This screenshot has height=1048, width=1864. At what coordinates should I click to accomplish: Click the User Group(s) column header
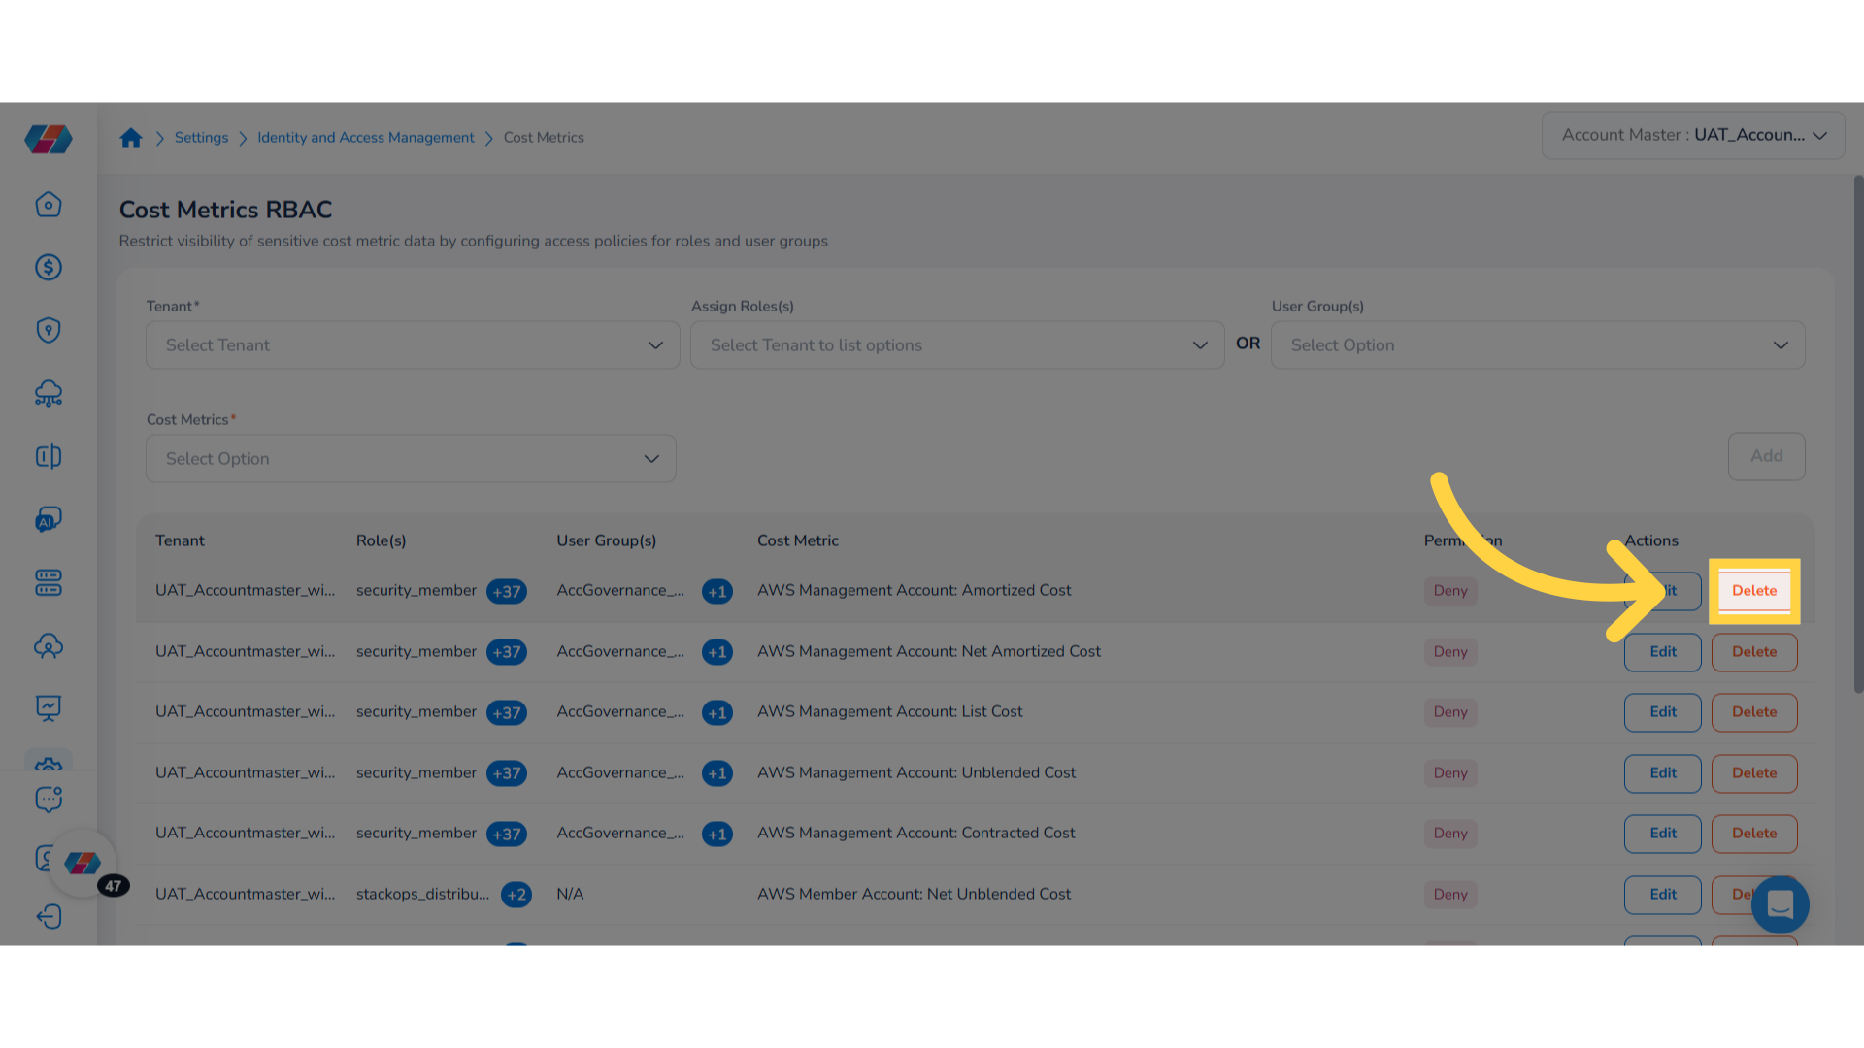tap(607, 541)
